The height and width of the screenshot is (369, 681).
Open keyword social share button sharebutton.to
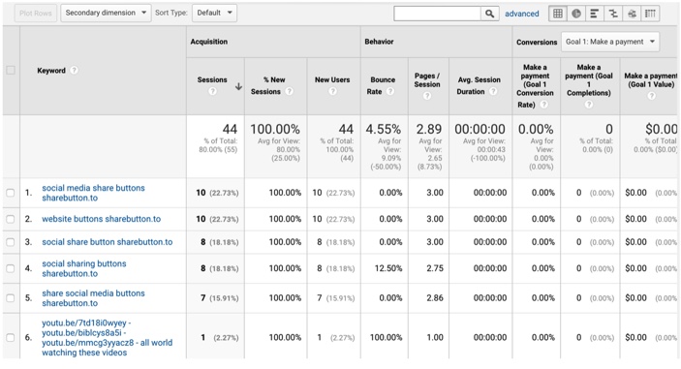click(108, 242)
